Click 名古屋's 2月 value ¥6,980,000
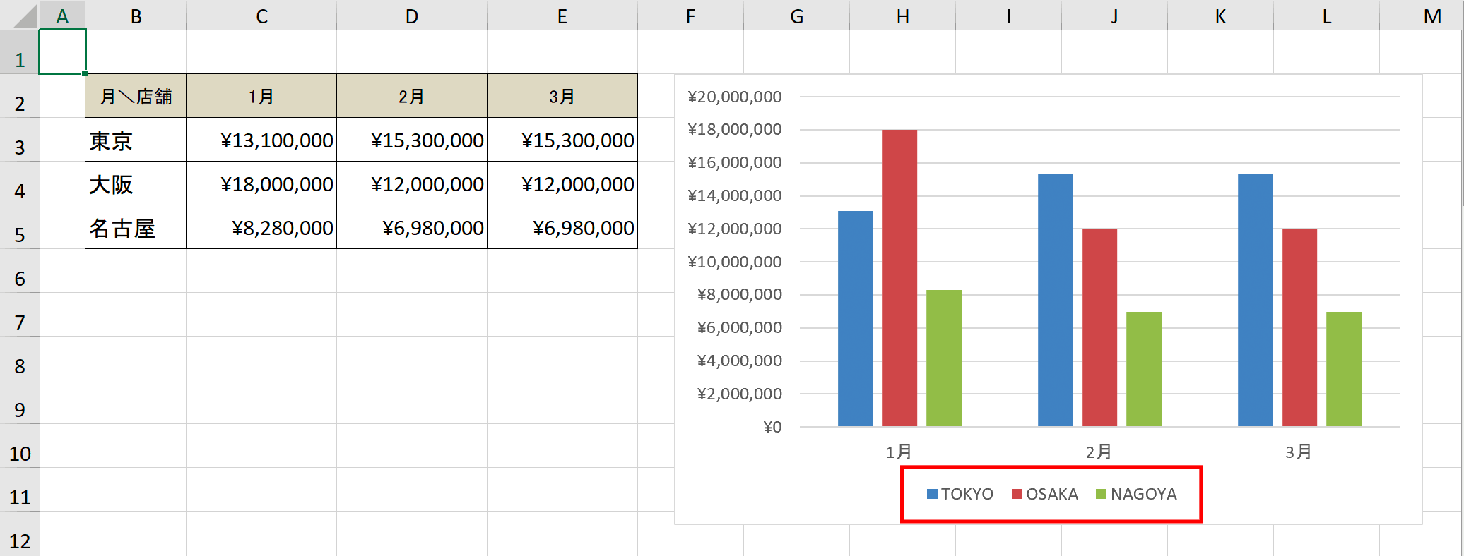1464x556 pixels. click(412, 227)
